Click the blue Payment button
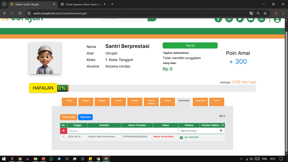This screenshot has width=288, height=162. pyautogui.click(x=85, y=117)
